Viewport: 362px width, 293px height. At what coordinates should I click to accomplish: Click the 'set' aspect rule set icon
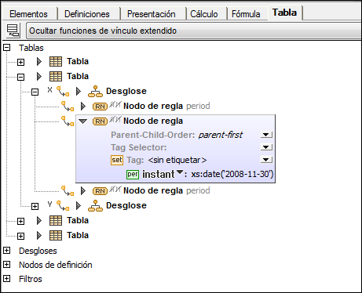(117, 160)
